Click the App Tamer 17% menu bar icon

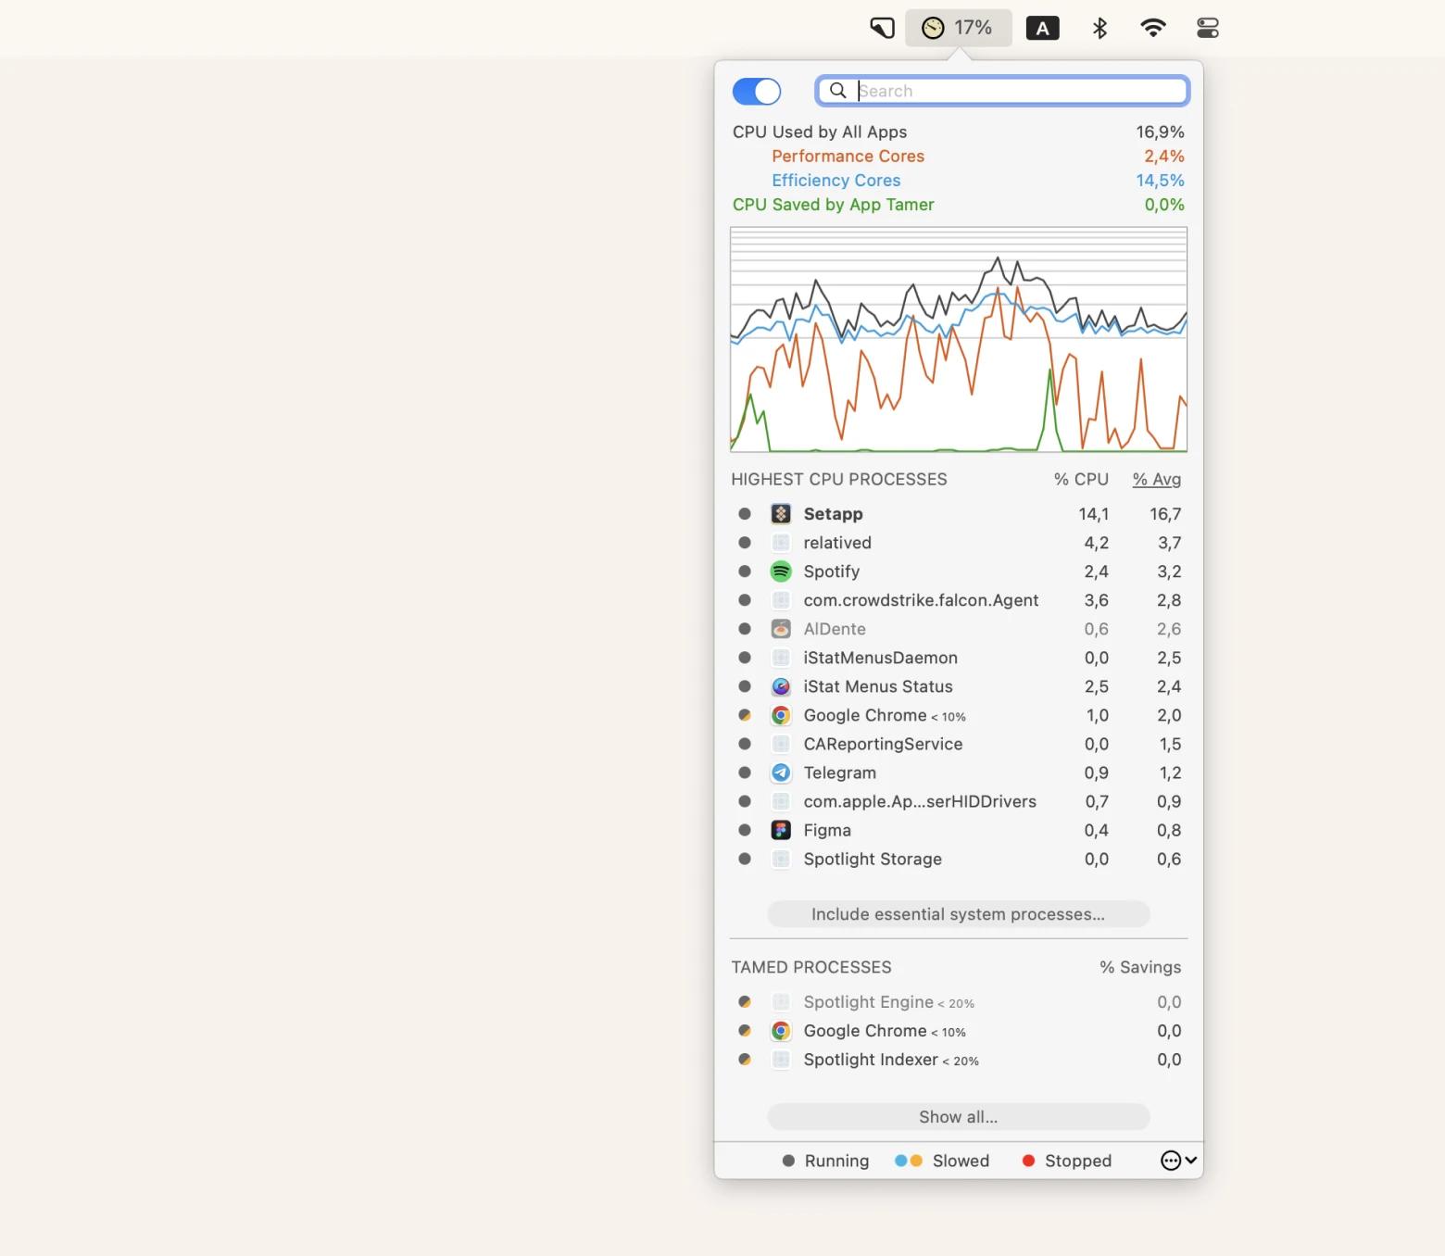coord(958,28)
